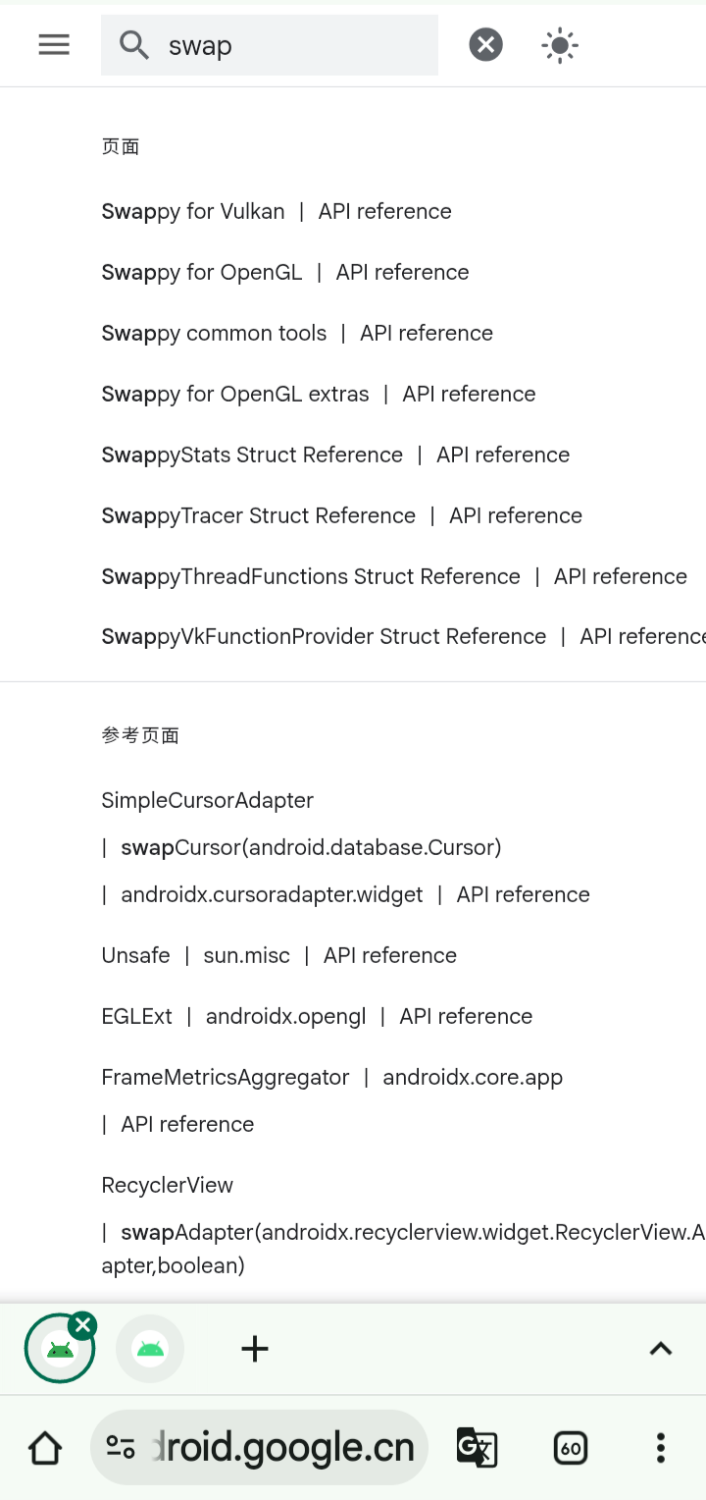The width and height of the screenshot is (706, 1500).
Task: Toggle the light/dark theme sun icon
Action: pos(560,45)
